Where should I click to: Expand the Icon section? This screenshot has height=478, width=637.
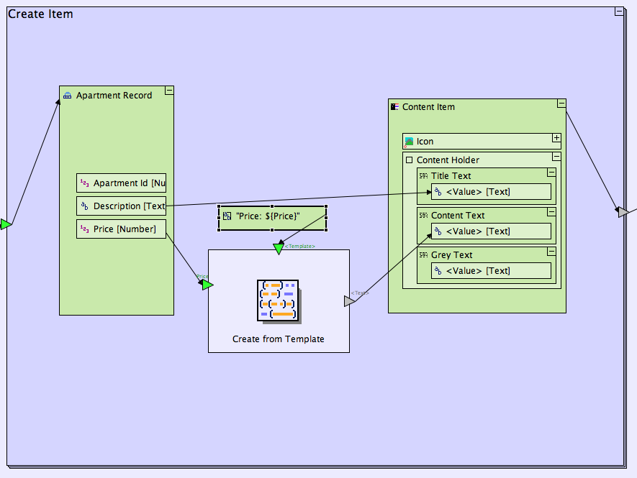coord(556,137)
